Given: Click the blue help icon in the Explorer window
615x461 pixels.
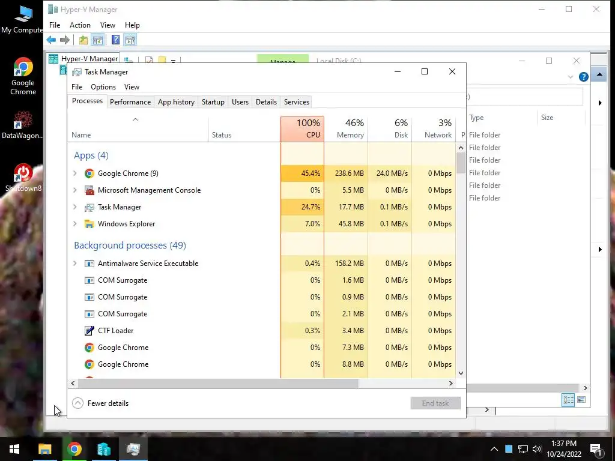Looking at the screenshot, I should coord(584,77).
